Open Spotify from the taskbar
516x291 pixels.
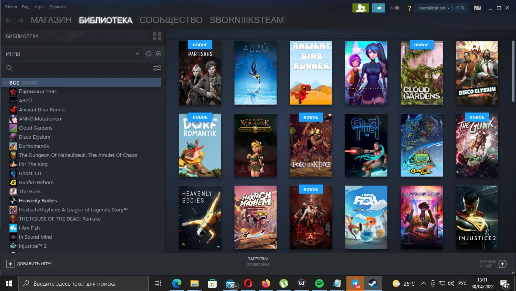point(319,283)
